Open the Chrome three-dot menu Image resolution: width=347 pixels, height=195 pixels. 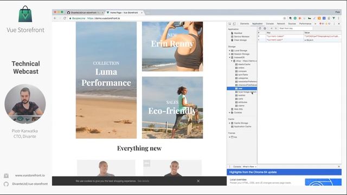pos(338,18)
